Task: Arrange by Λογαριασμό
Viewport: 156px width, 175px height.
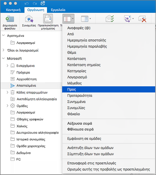Action: coord(109,77)
